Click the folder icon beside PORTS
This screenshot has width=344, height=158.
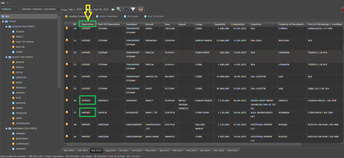point(6,21)
